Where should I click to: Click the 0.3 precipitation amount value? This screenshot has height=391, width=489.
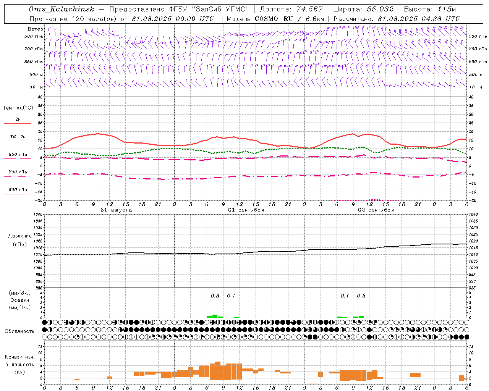(361, 296)
